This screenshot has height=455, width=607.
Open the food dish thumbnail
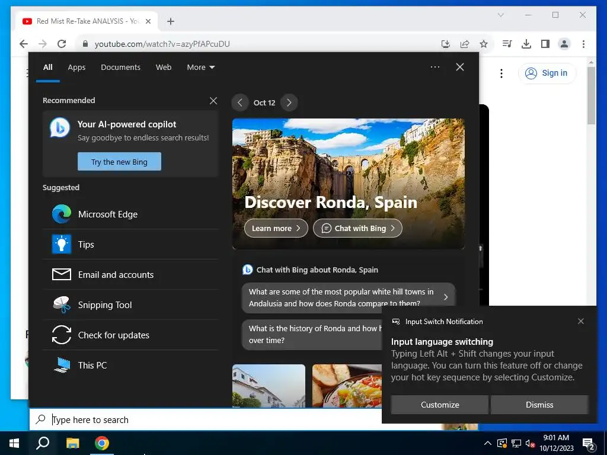click(x=347, y=386)
